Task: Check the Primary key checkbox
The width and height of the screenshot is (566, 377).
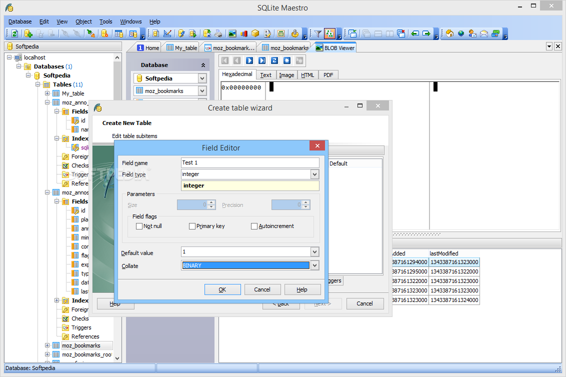Action: (x=192, y=226)
